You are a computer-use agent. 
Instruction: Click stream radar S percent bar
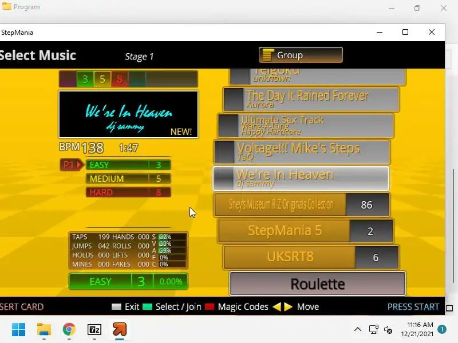point(172,237)
